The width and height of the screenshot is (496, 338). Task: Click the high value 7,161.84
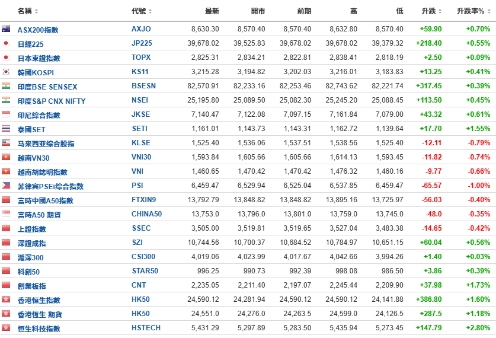[x=343, y=114]
